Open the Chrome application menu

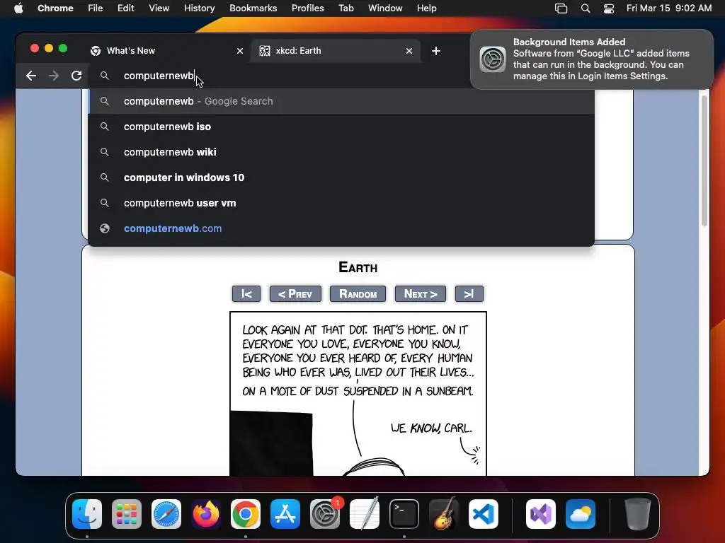click(x=55, y=8)
